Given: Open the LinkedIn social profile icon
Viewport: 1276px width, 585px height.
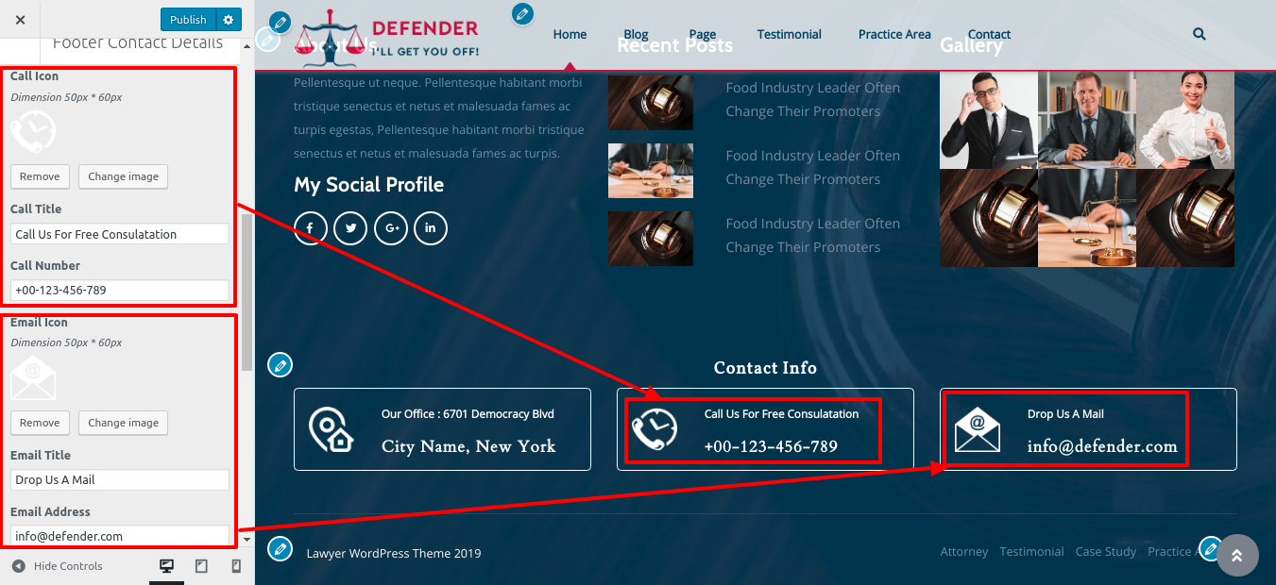Looking at the screenshot, I should tap(431, 228).
